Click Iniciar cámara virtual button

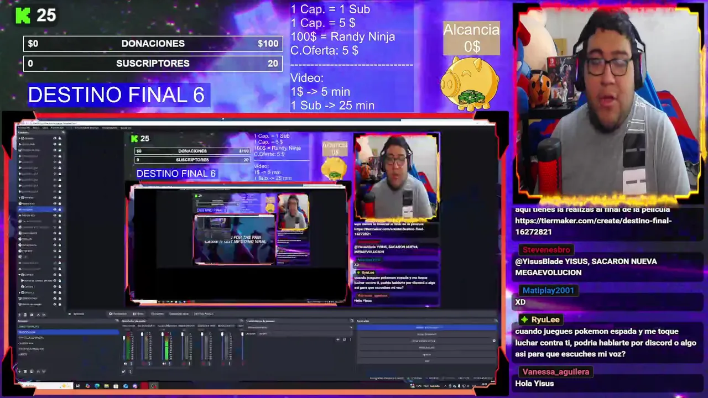(424, 341)
